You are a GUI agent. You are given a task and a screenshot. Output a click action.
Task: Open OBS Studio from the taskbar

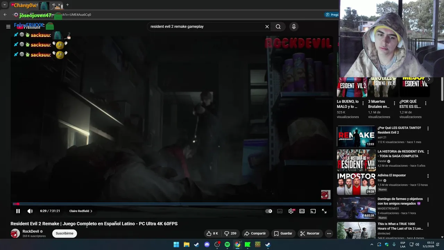(x=217, y=244)
